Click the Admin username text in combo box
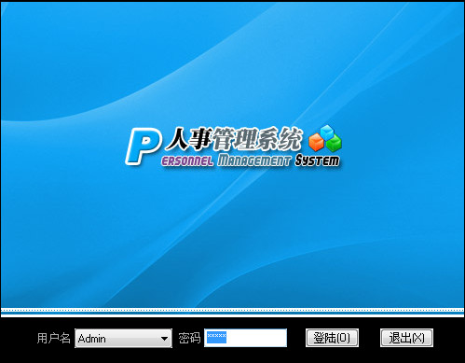The height and width of the screenshot is (363, 465). [x=92, y=339]
